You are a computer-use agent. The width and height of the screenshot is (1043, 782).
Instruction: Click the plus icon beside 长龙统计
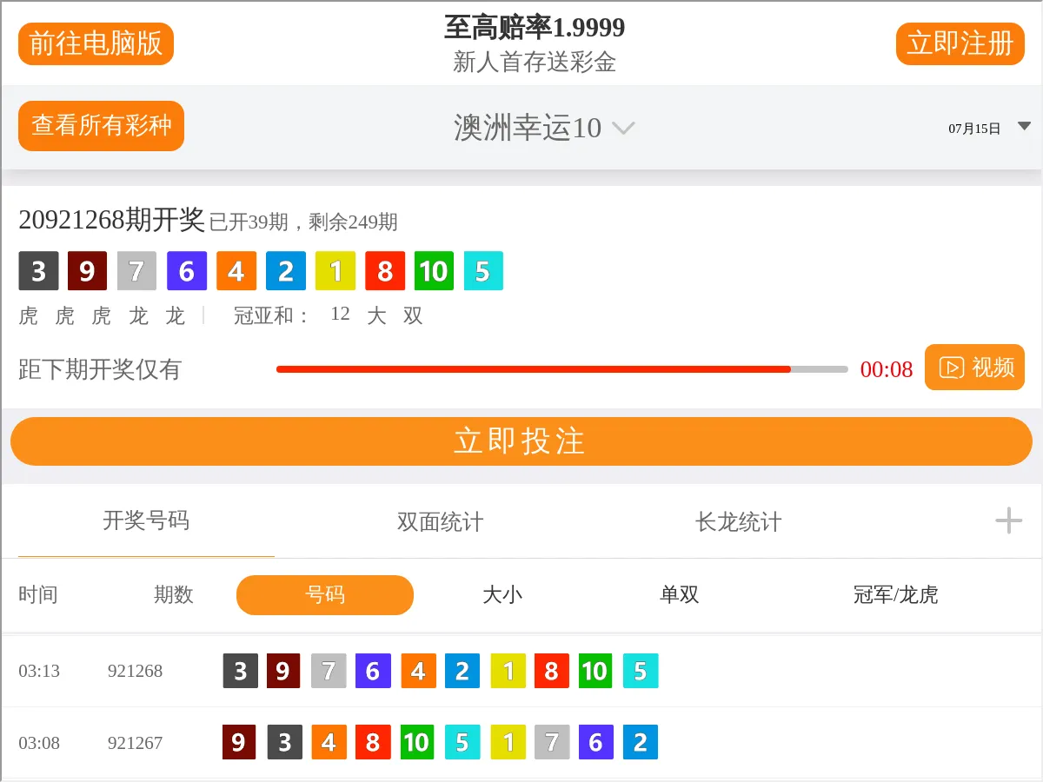click(x=1008, y=520)
